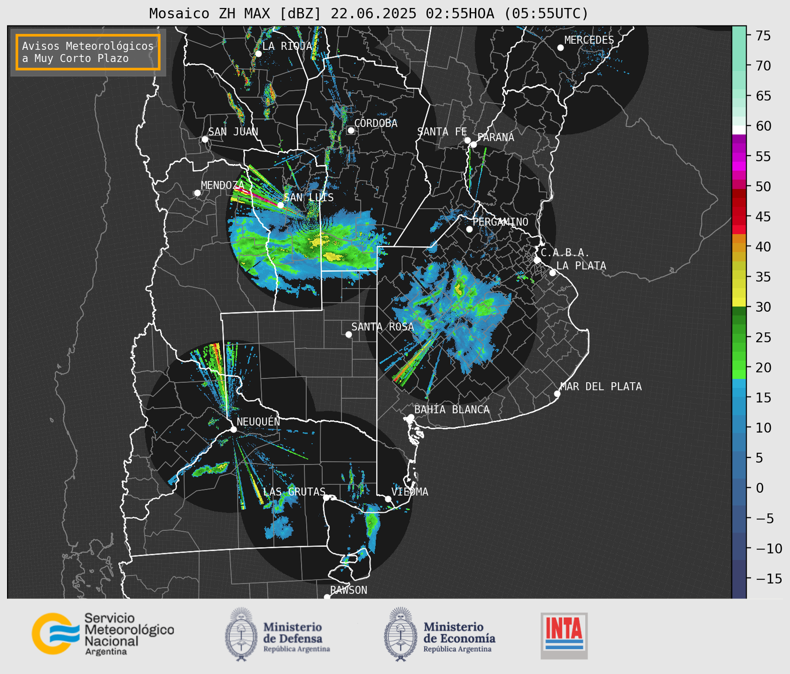Click the MAR DEL PLATA label text
This screenshot has width=790, height=674.
point(601,387)
